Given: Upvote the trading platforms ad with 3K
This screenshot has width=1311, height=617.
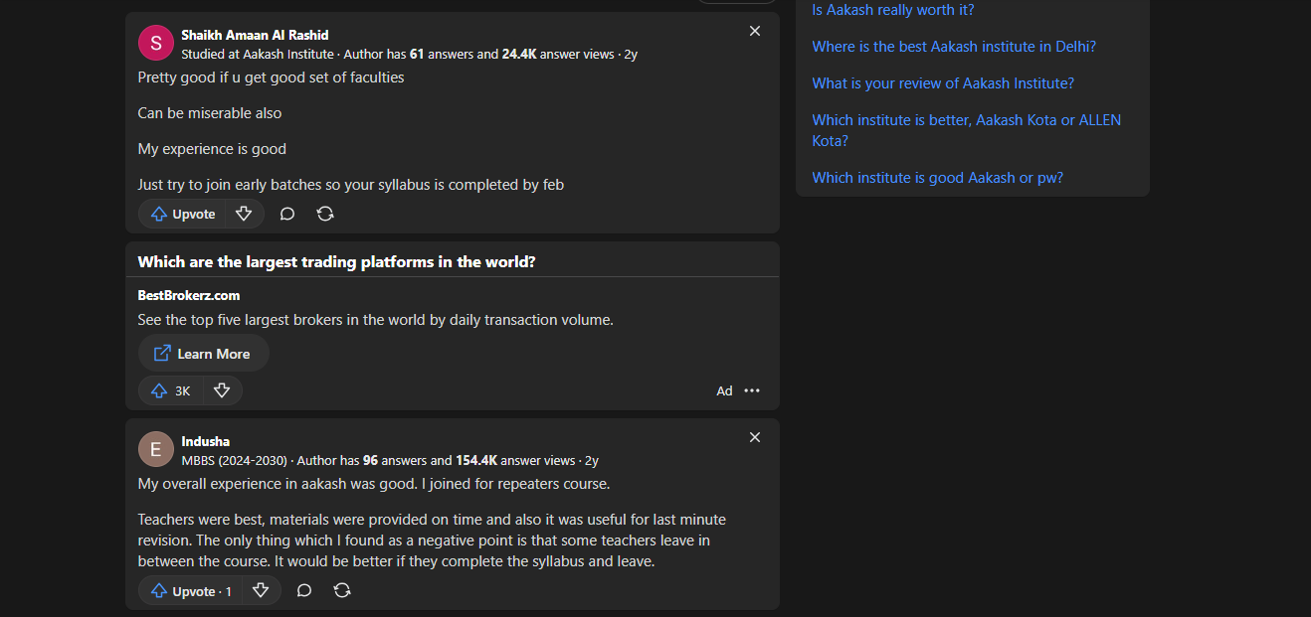Looking at the screenshot, I should tap(170, 390).
